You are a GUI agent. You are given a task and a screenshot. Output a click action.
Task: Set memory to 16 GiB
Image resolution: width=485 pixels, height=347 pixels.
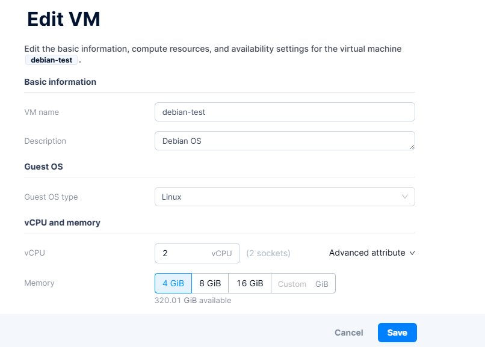click(250, 283)
